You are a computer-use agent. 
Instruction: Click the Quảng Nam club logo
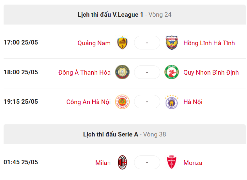pyautogui.click(x=122, y=43)
